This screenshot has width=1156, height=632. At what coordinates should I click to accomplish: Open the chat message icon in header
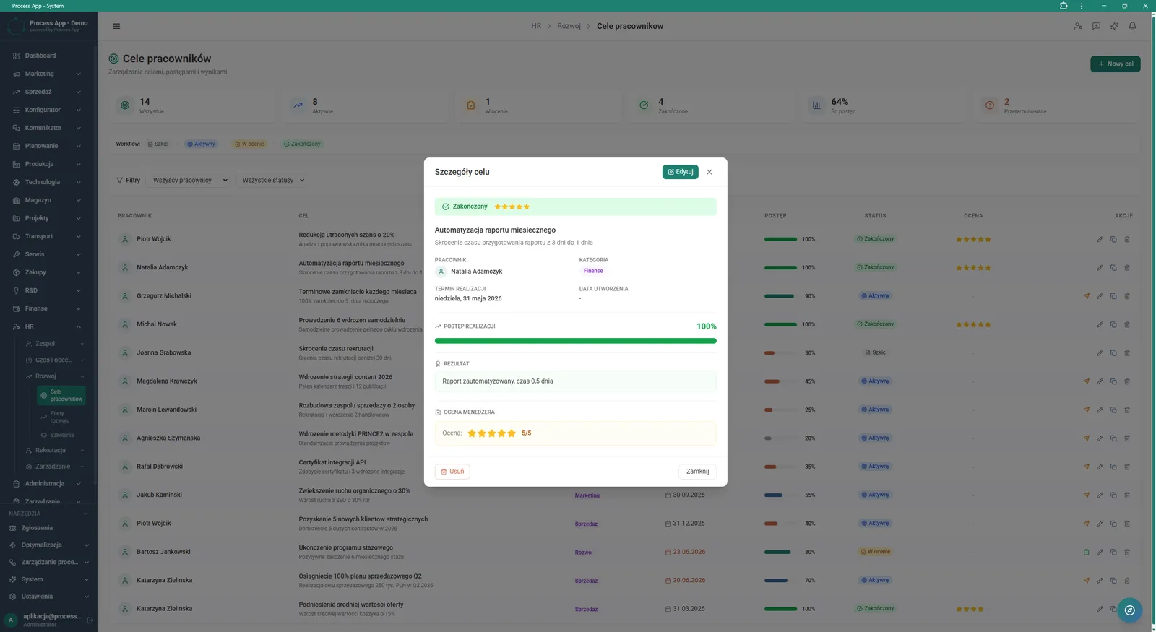1096,26
